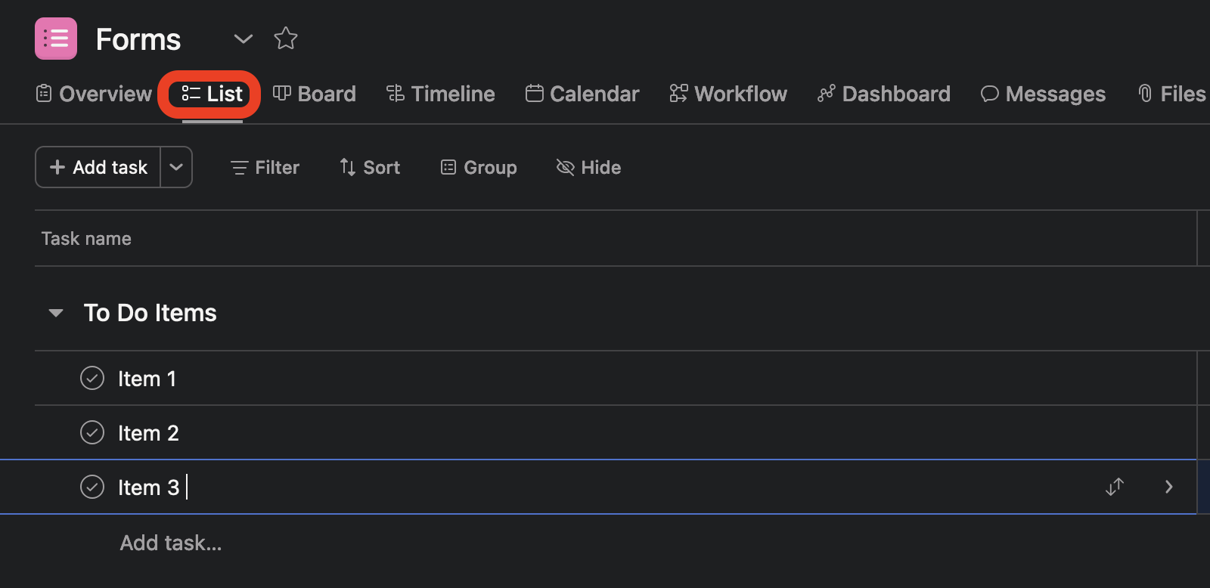Open the Dashboard tab

884,94
